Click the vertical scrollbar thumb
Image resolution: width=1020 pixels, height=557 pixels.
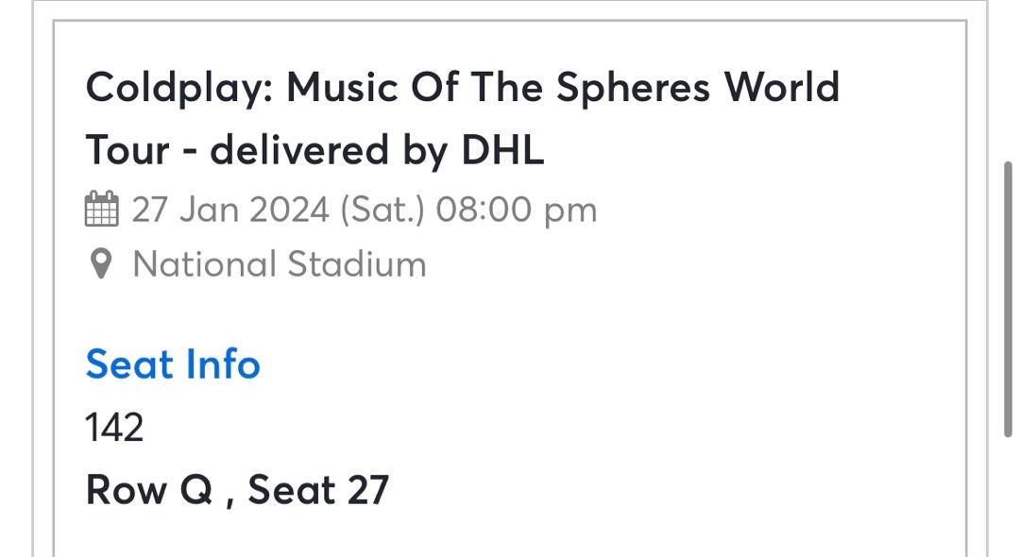1008,298
